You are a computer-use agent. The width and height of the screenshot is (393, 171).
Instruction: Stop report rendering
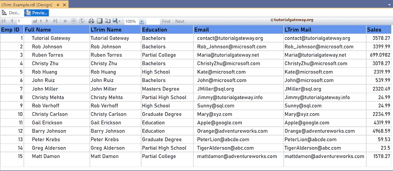click(73, 21)
